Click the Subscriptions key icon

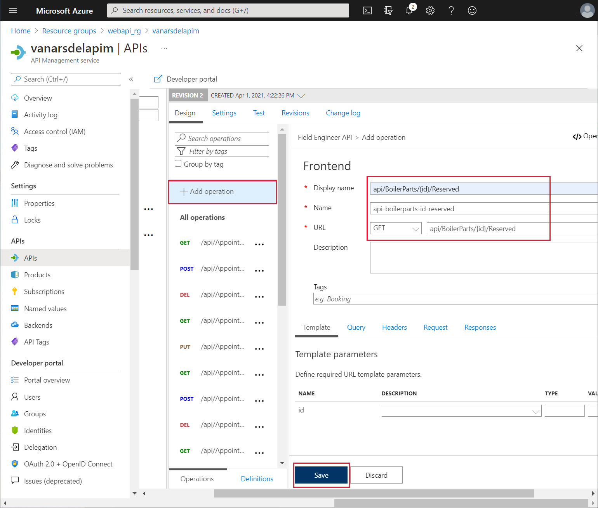coord(15,291)
